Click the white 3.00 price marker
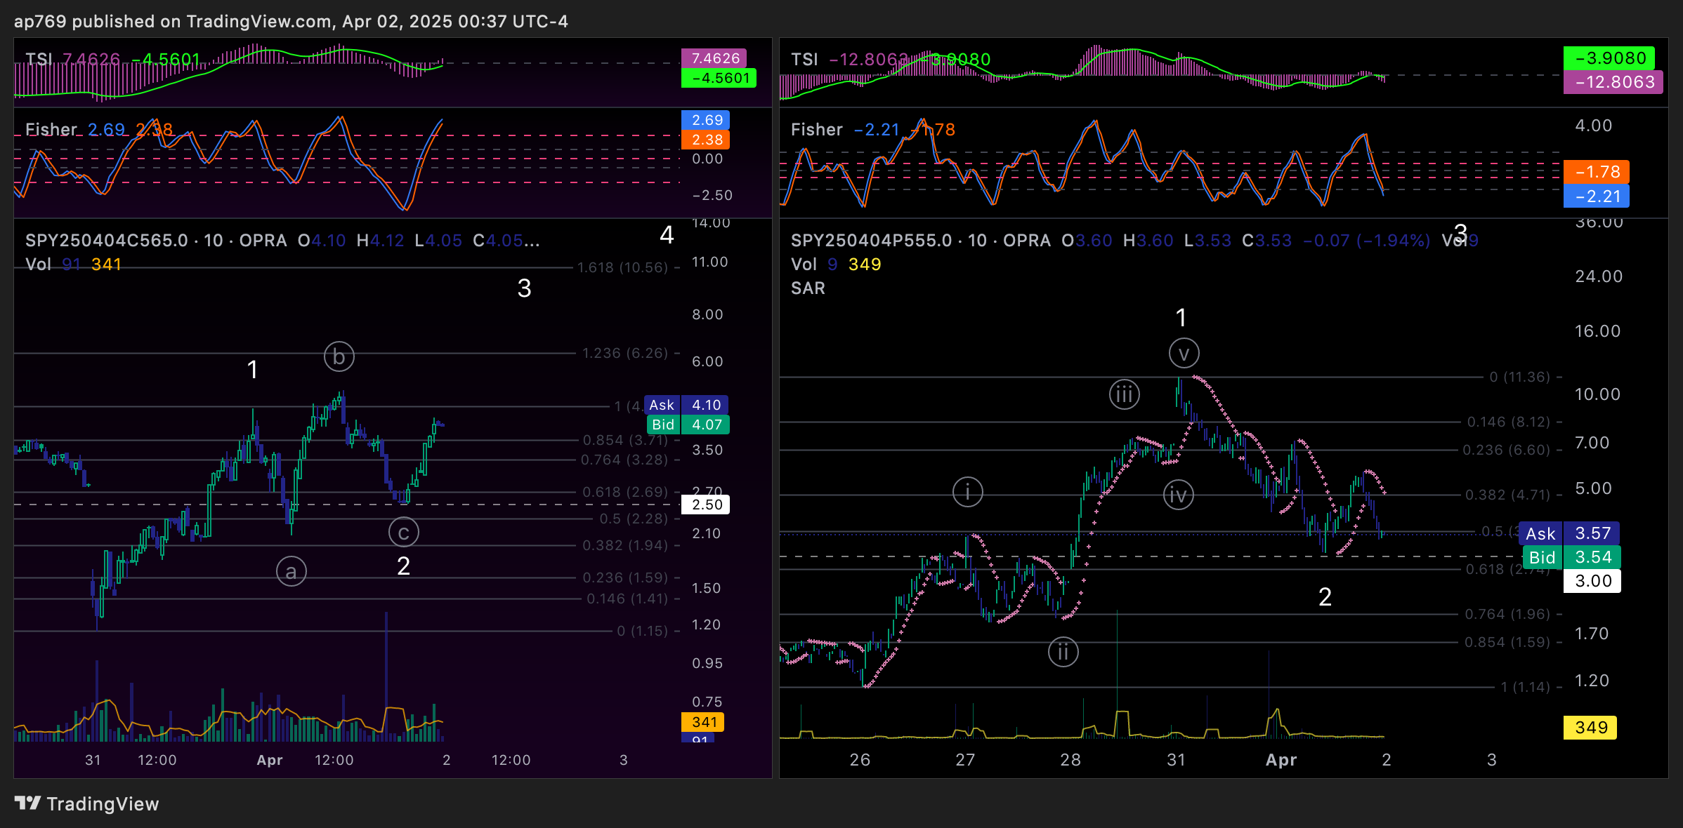This screenshot has width=1683, height=828. (x=1592, y=581)
